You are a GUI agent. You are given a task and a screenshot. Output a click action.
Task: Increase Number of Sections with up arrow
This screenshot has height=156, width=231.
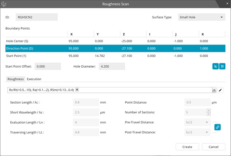click(208, 110)
